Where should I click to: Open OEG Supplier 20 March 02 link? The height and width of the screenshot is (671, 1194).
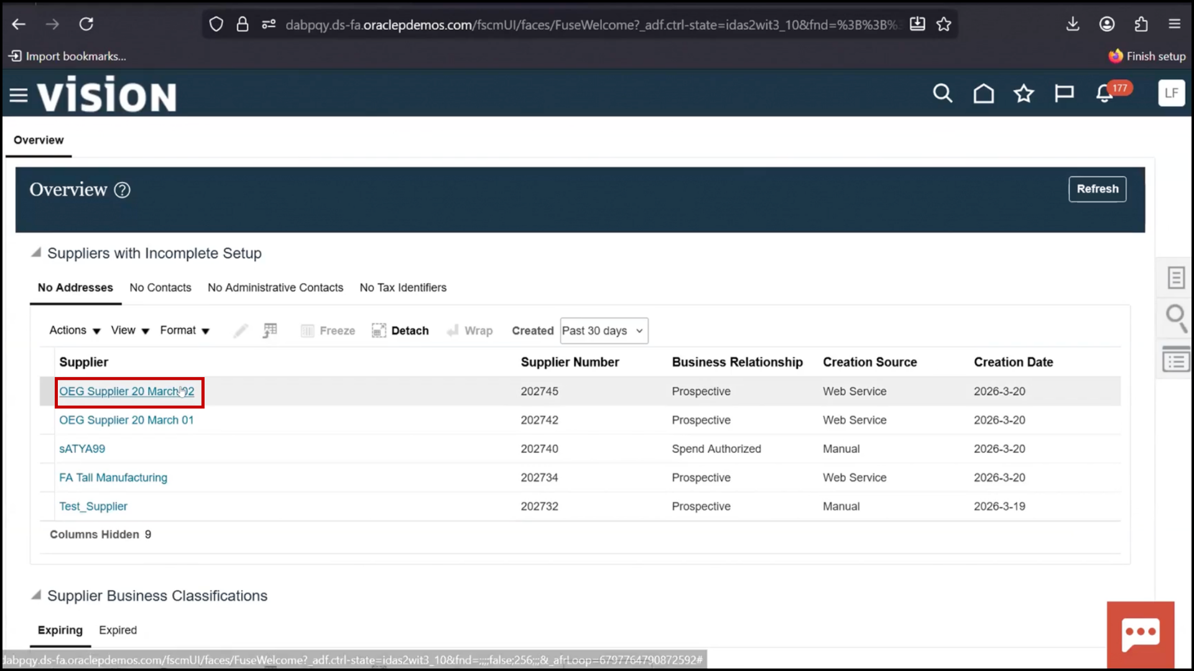point(126,391)
